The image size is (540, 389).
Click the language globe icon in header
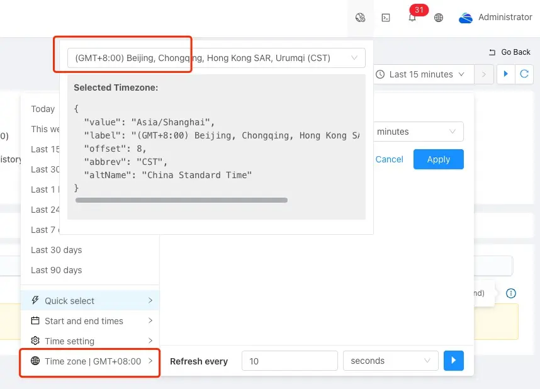[439, 18]
